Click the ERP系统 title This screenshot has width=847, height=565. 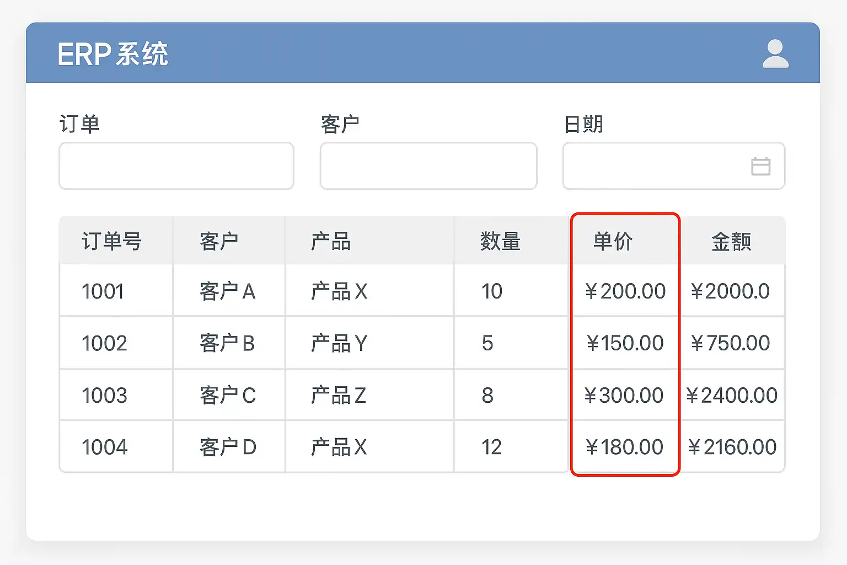coord(112,54)
